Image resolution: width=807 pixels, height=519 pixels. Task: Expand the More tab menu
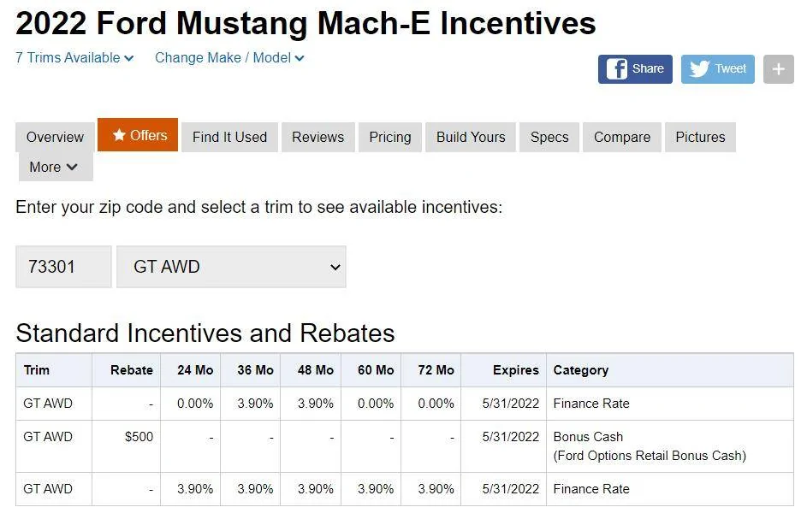click(55, 167)
